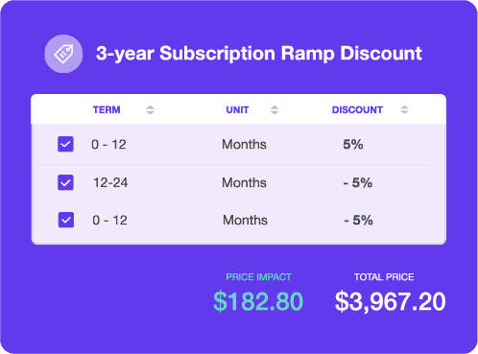478x354 pixels.
Task: Click the TERM column header
Action: click(x=107, y=110)
